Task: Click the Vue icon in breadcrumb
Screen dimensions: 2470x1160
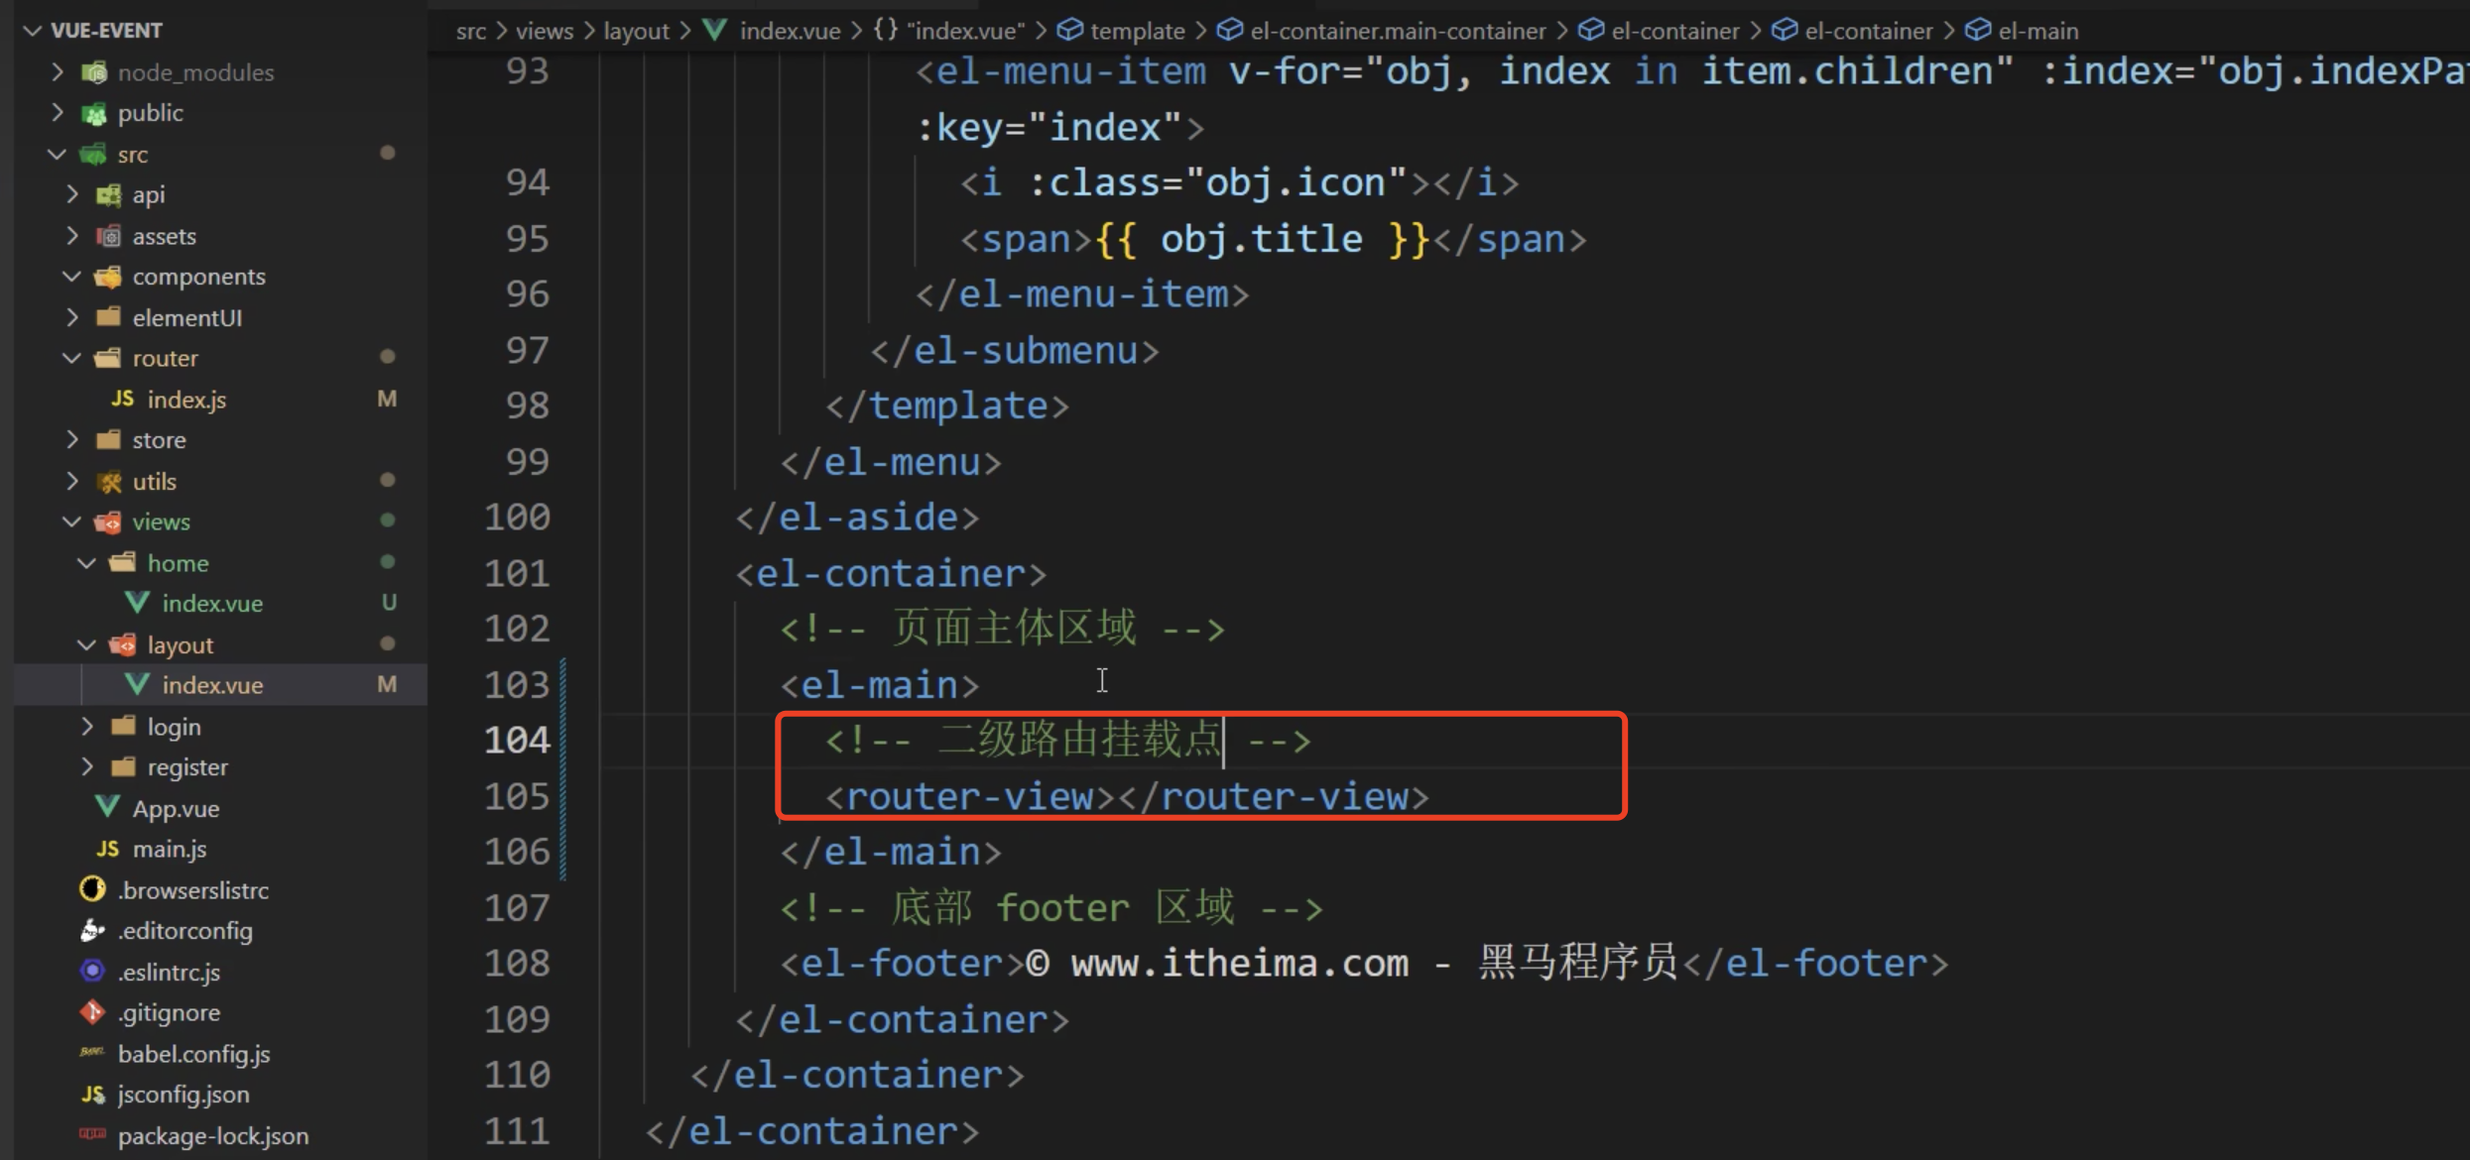Action: click(714, 30)
